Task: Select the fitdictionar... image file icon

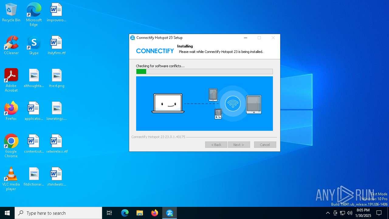Action: click(34, 177)
